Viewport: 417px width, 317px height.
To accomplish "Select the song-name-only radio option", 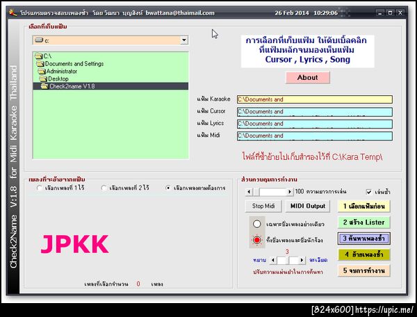I will (x=257, y=224).
